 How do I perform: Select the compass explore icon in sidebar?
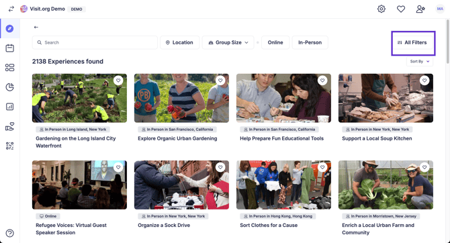click(10, 29)
